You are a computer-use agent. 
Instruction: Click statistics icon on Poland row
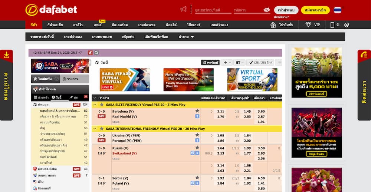[x=193, y=183]
